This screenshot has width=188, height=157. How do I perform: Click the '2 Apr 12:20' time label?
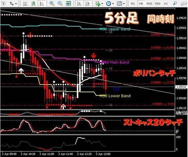pos(84,154)
